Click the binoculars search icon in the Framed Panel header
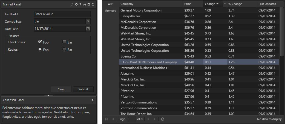This screenshot has height=124, width=285. [x=85, y=4]
